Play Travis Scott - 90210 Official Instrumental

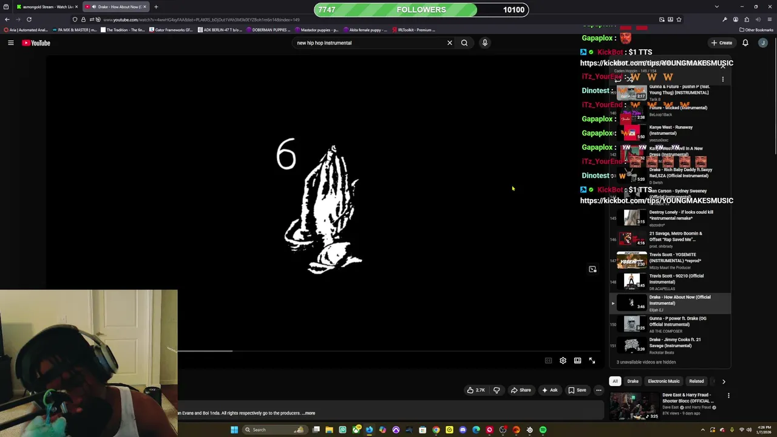pos(670,282)
